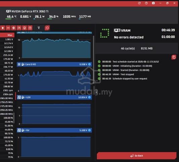
Task: Click the info icon on +12V graph
Action: pos(89,97)
